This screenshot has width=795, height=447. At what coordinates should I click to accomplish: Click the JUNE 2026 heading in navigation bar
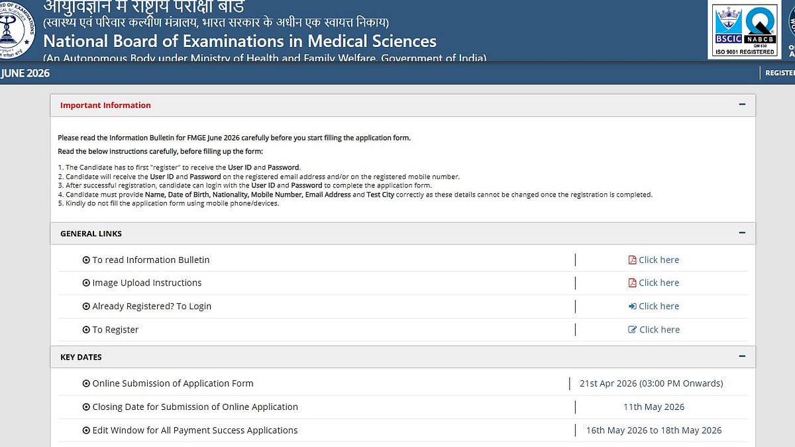click(x=25, y=73)
